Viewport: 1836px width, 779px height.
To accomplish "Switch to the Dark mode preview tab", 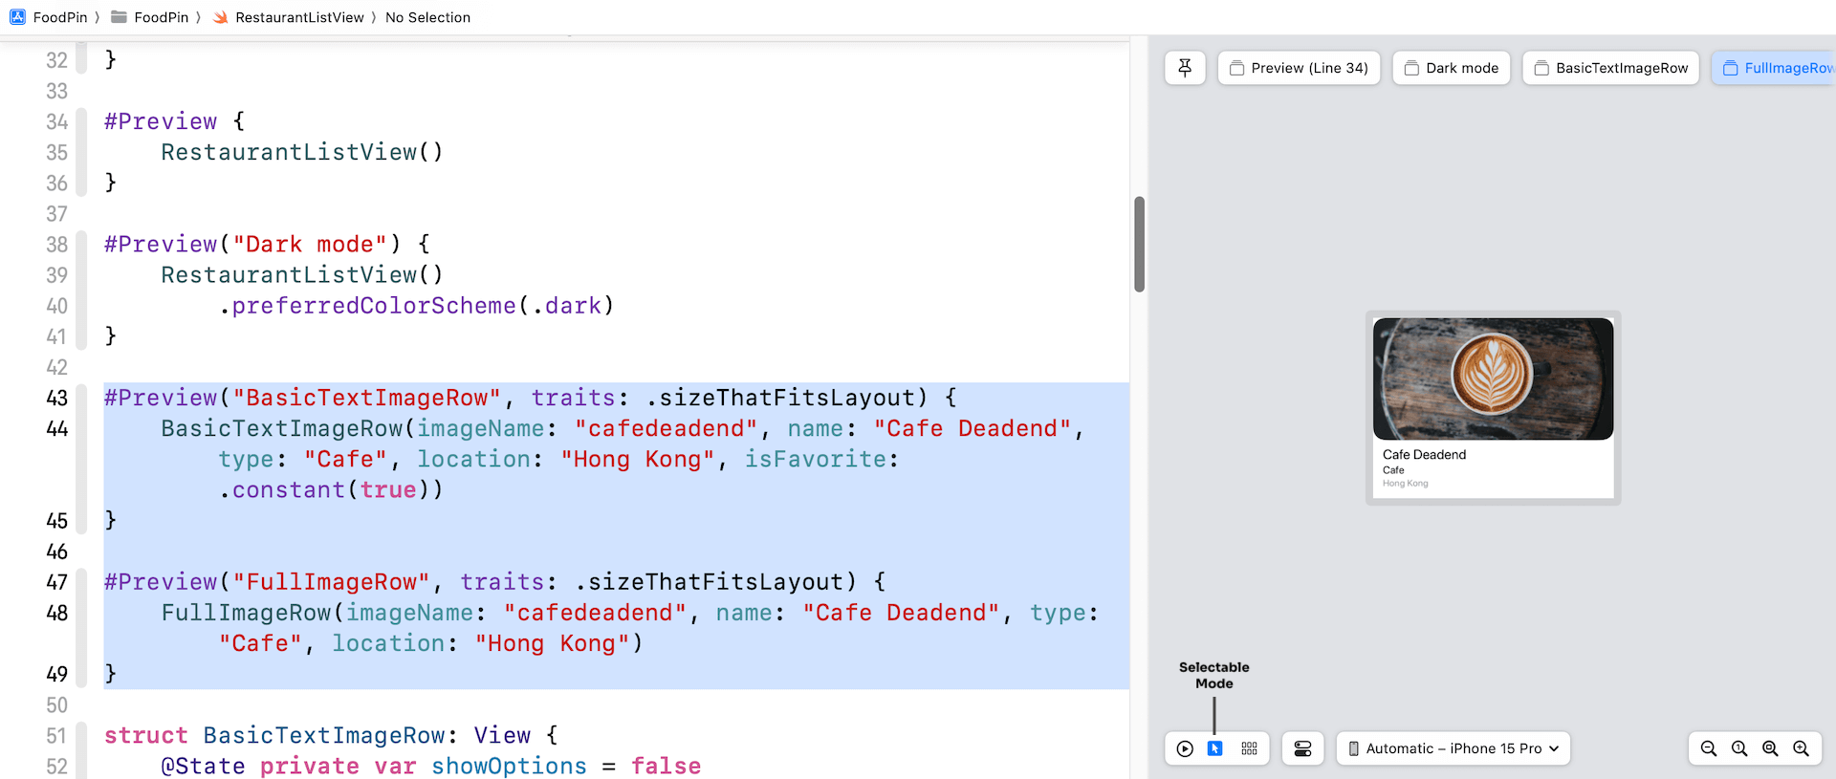I will point(1451,68).
